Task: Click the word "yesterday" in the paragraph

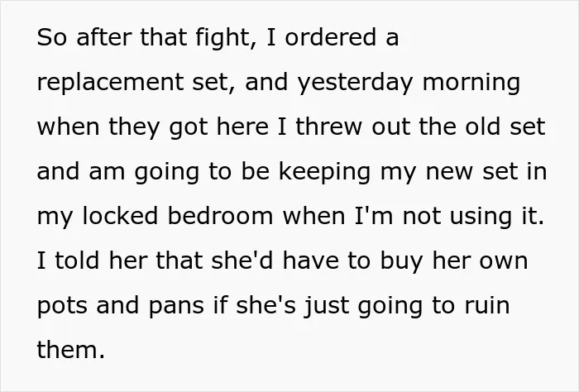Action: click(x=355, y=83)
